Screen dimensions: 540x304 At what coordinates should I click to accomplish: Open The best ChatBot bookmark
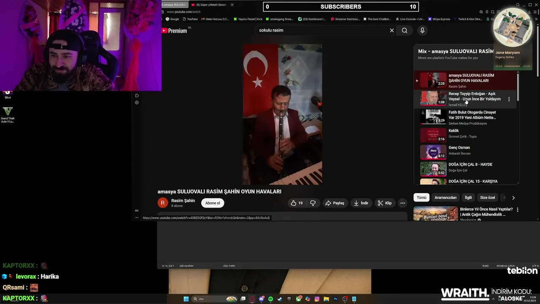click(x=377, y=19)
